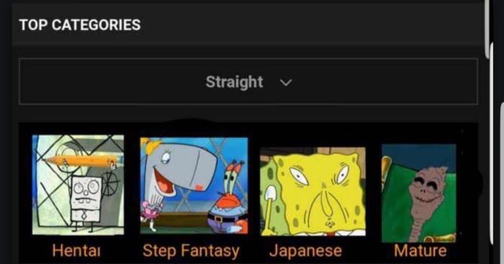Open the old lady on green chair thumbnail
Screen dimensions: 504x264
(419, 193)
